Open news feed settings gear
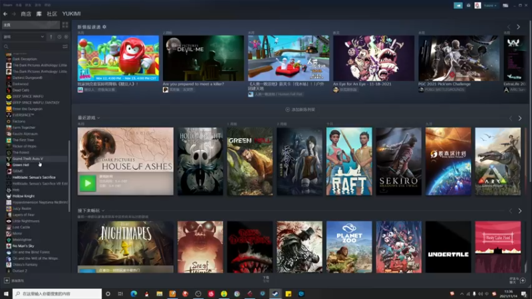This screenshot has height=299, width=532. pos(104,27)
